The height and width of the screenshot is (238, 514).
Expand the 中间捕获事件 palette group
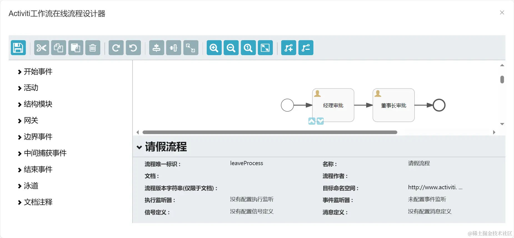42,153
